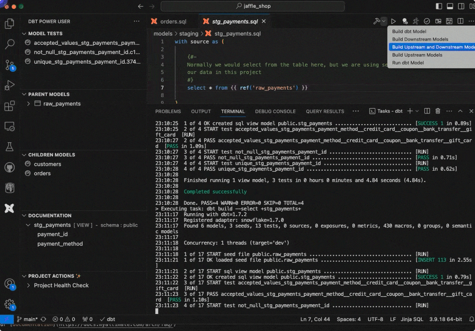Select Build Upstream and Downstream Models entry

click(432, 47)
